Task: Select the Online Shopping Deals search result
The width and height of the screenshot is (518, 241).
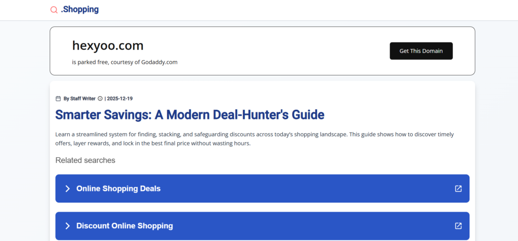Action: pos(118,189)
